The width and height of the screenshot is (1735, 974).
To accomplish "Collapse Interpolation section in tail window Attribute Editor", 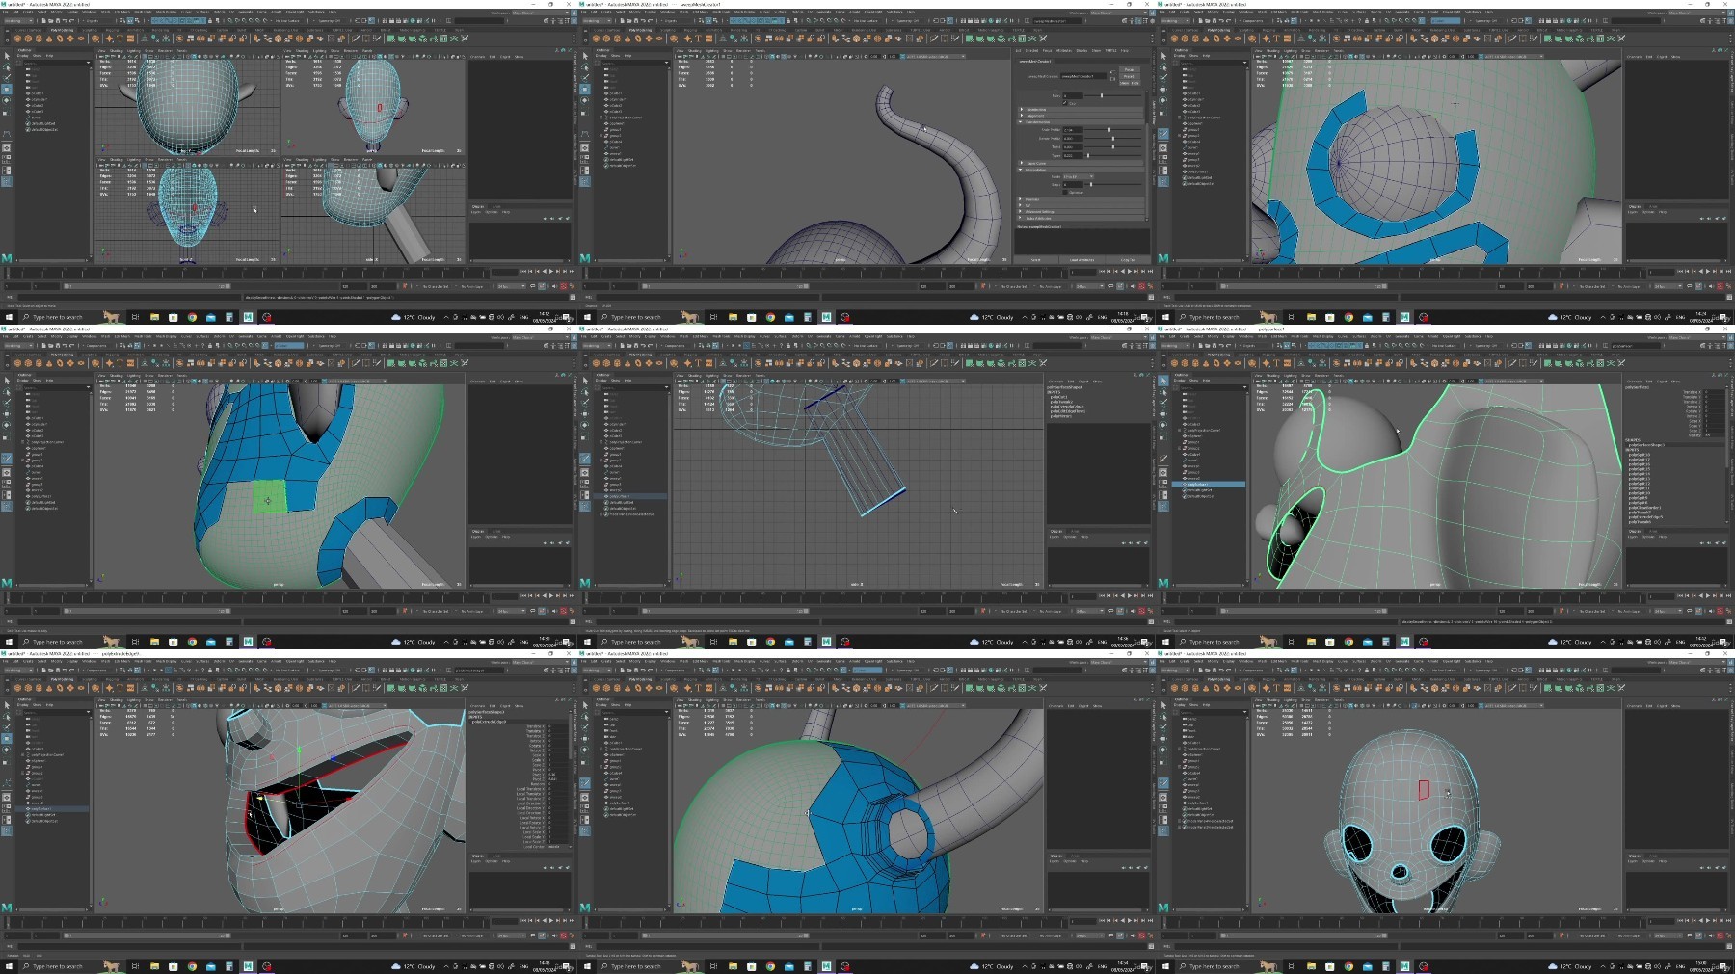I will 1081,170.
